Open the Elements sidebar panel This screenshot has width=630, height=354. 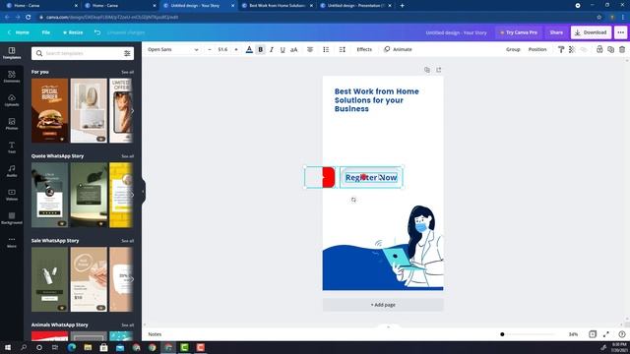pos(12,77)
